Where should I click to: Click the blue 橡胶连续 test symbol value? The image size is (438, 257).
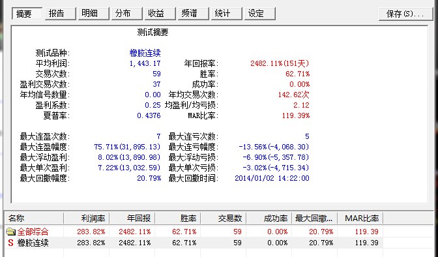[x=145, y=53]
